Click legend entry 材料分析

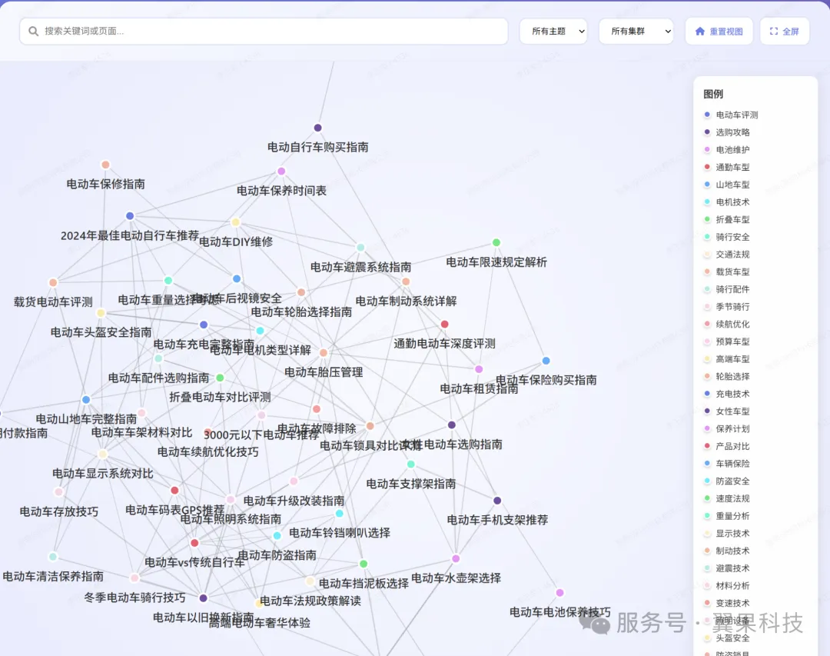pos(727,586)
